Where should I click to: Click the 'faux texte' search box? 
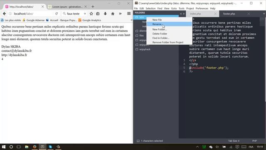tap(73, 14)
